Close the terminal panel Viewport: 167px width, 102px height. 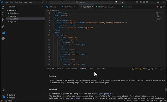(x=164, y=69)
